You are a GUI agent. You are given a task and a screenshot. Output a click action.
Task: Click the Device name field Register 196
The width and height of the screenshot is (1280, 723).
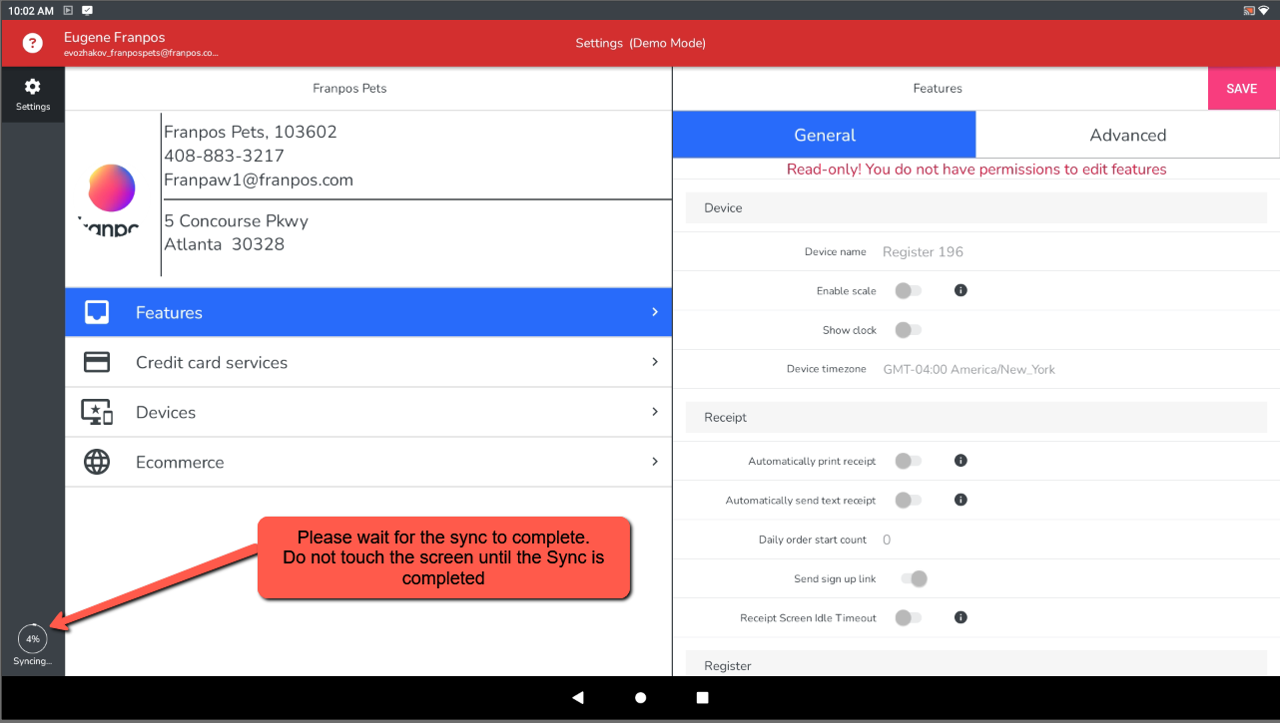(x=923, y=251)
